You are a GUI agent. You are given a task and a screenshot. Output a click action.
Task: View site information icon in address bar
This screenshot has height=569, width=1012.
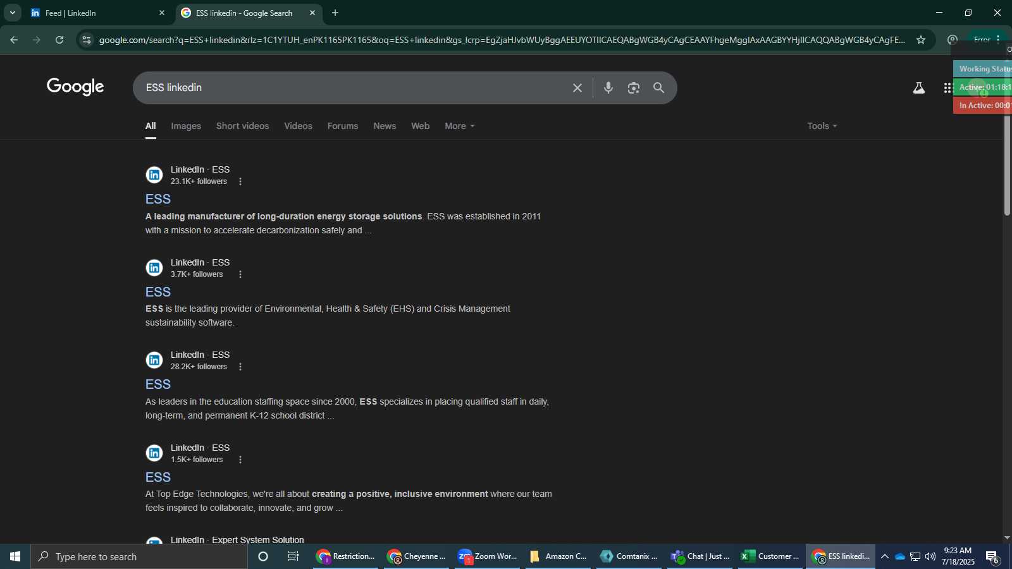point(87,40)
